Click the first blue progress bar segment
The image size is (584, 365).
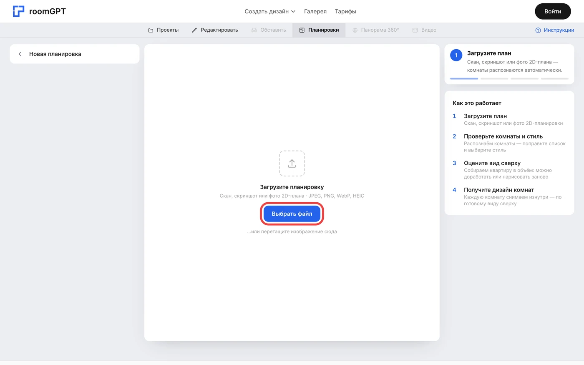pyautogui.click(x=464, y=78)
